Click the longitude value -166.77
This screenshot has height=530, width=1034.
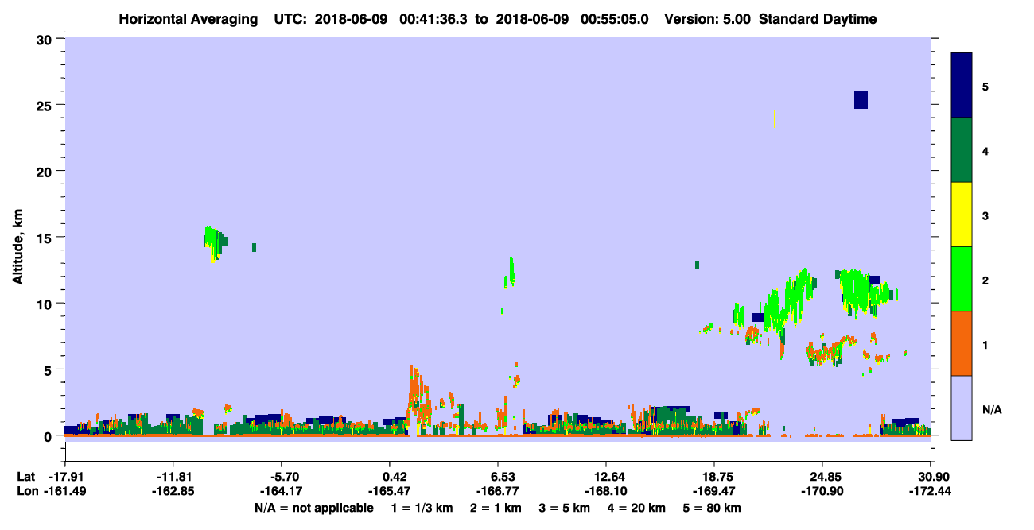coord(497,491)
